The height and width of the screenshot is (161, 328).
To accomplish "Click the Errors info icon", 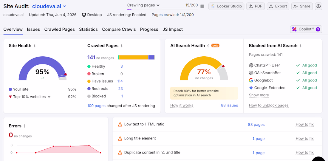I will coord(25,126).
